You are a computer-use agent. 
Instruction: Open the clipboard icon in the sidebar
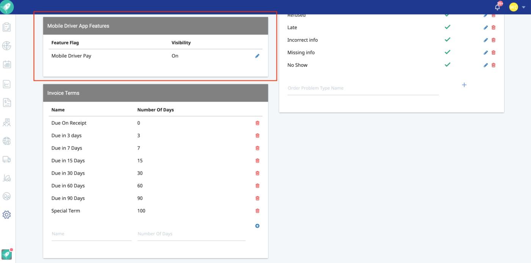pos(6,27)
